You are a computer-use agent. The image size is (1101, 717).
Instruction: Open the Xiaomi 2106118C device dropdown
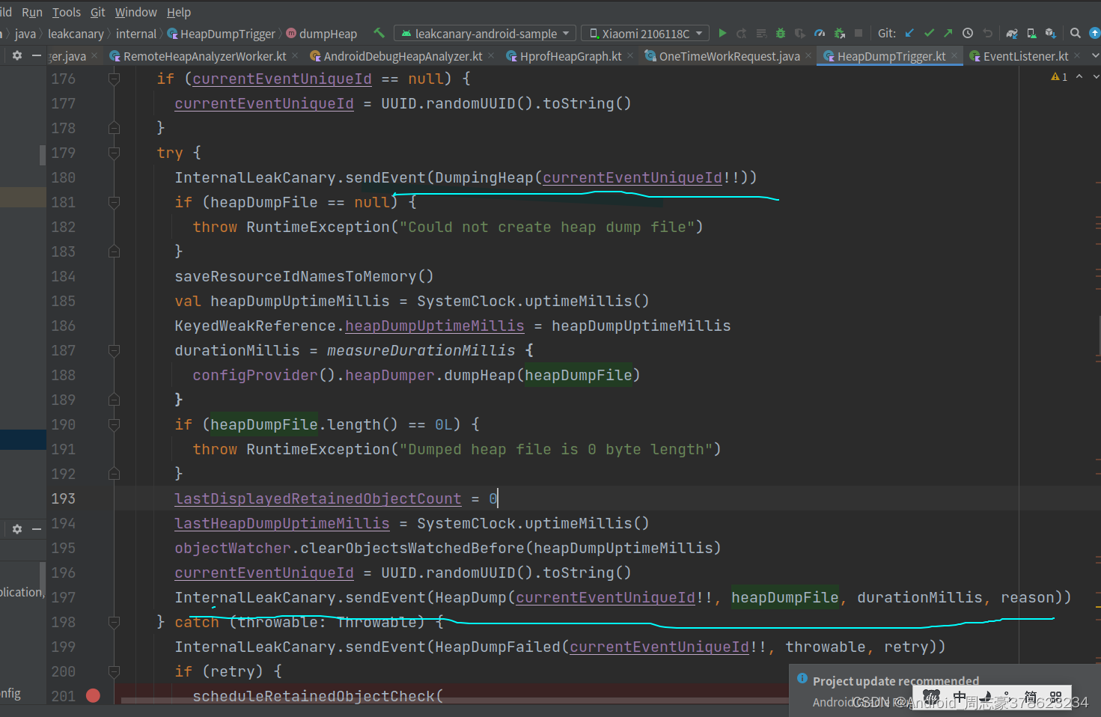pos(645,34)
